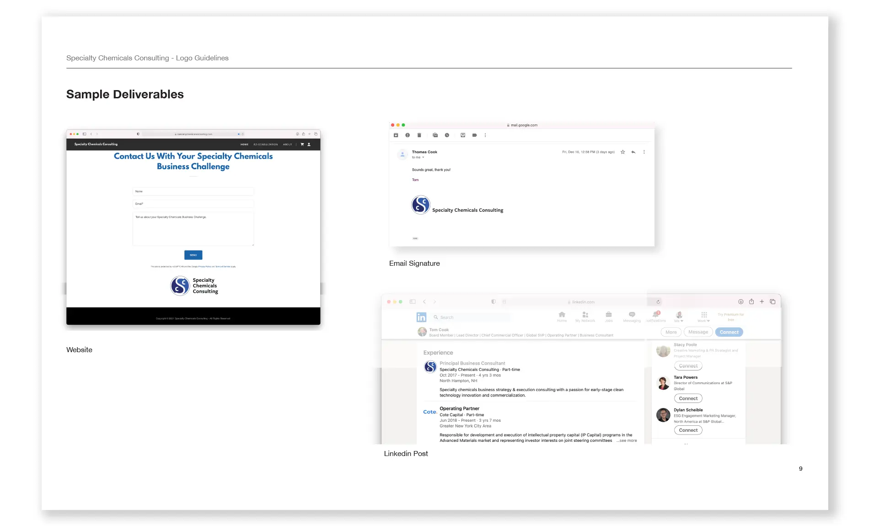Screen dimensions: 869x526
Task: Click the More button on Tom Cook's profile
Action: coord(671,332)
